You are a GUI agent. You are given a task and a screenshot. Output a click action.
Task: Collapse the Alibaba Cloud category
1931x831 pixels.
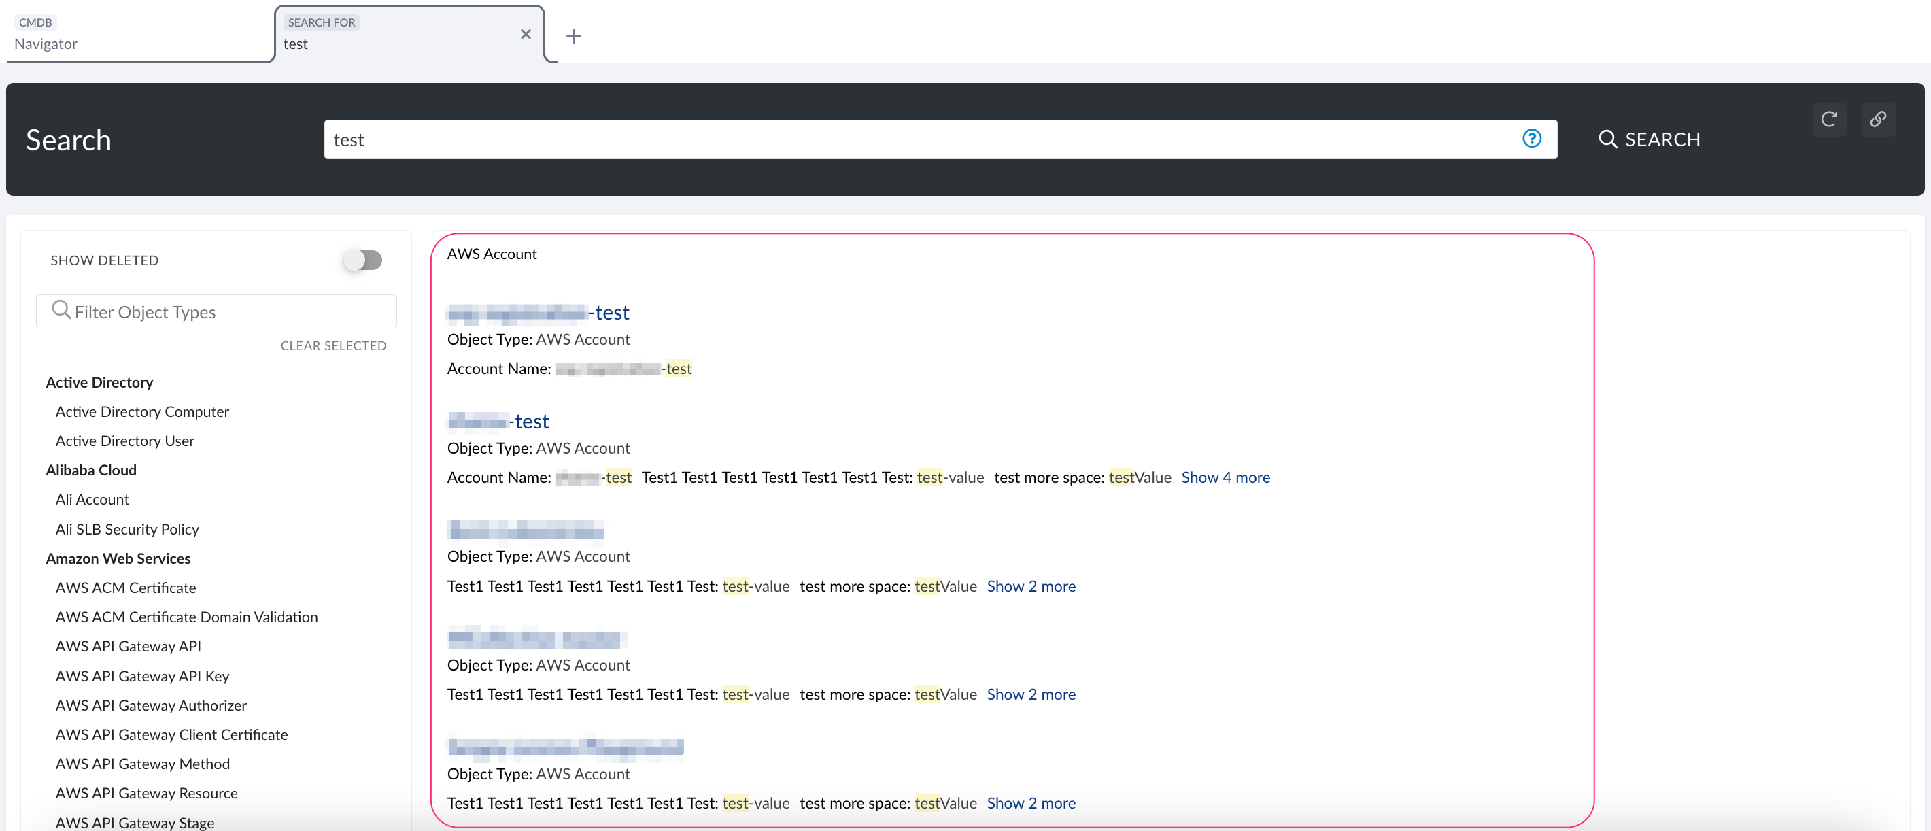tap(90, 469)
